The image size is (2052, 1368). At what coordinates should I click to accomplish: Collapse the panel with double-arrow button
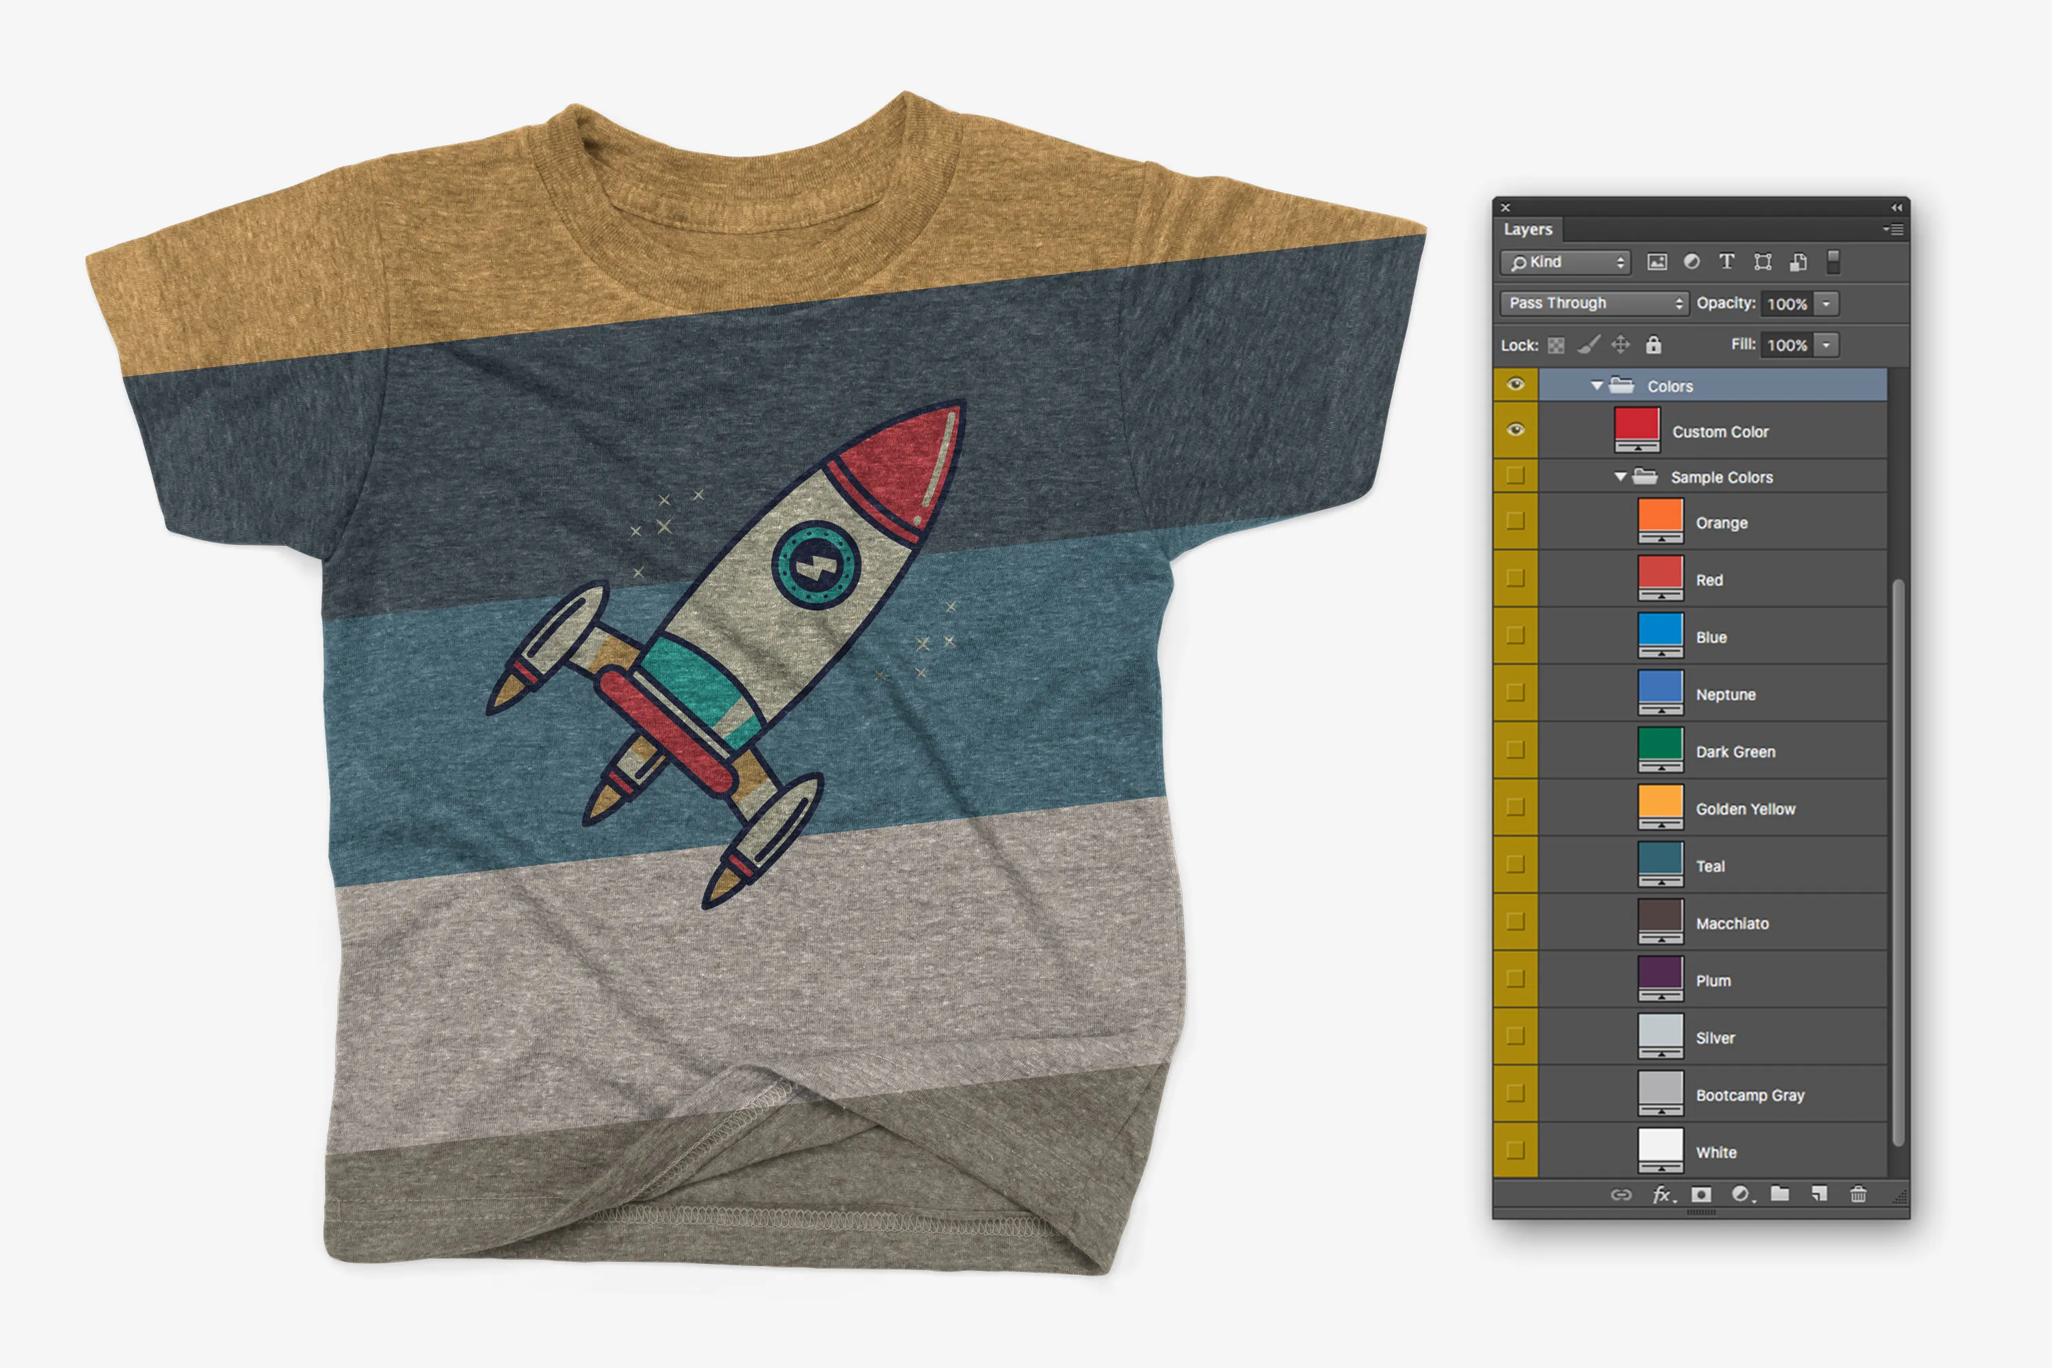click(1897, 207)
